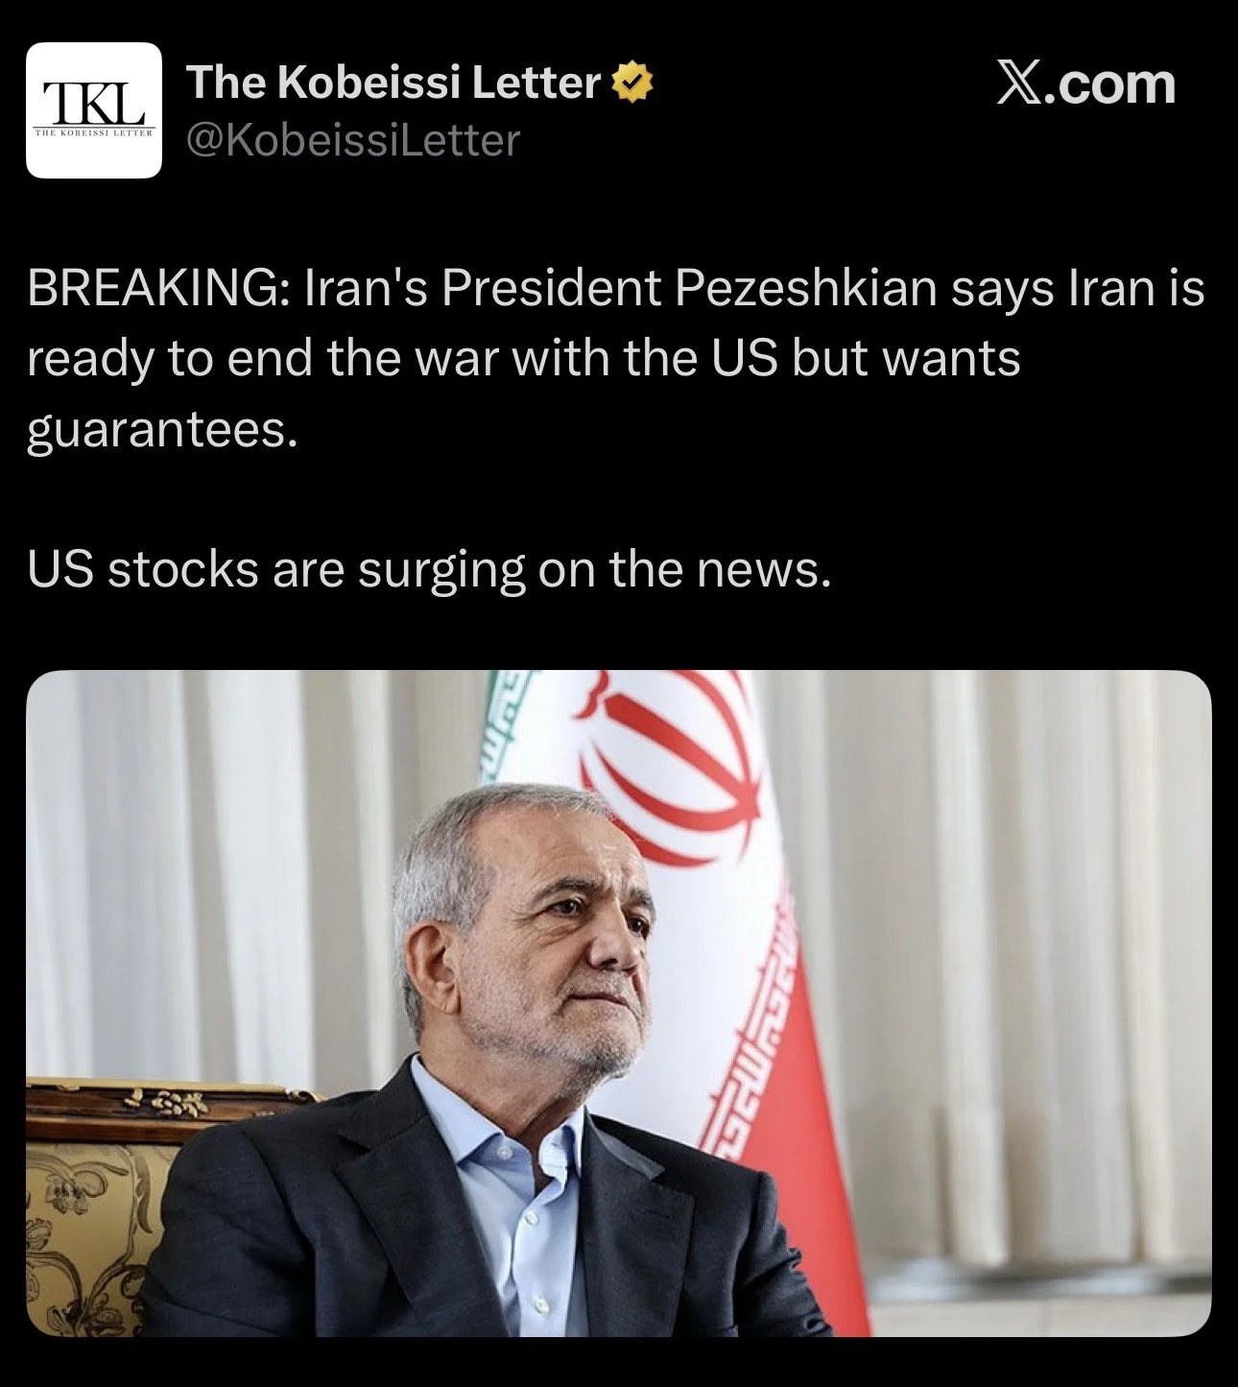Click the X logo in X.com watermark
1238x1387 pixels.
(1018, 84)
